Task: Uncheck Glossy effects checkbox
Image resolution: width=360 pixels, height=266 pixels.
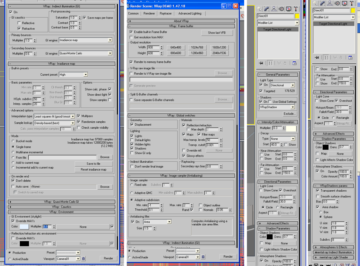Action: tap(184, 156)
